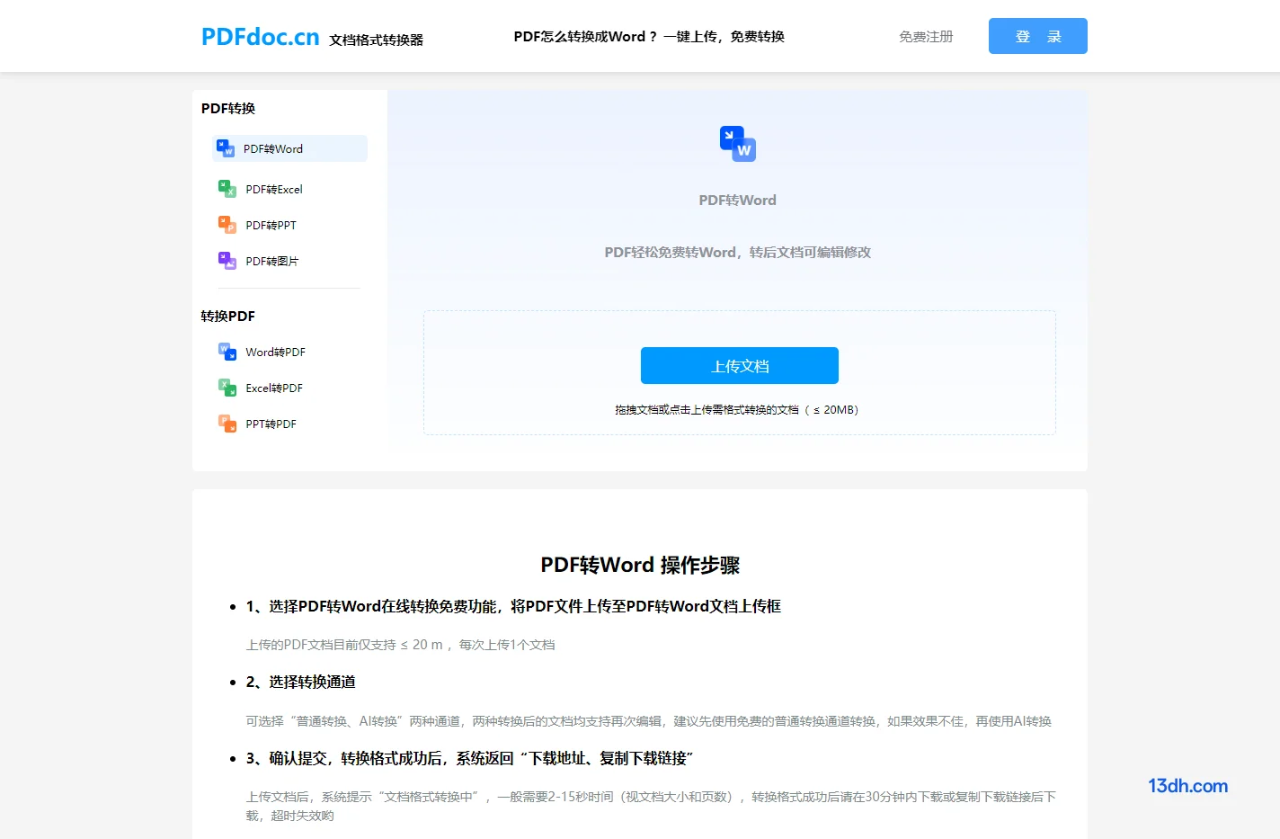The width and height of the screenshot is (1280, 839).
Task: Click step 2 选择转换通道 text
Action: click(x=300, y=683)
